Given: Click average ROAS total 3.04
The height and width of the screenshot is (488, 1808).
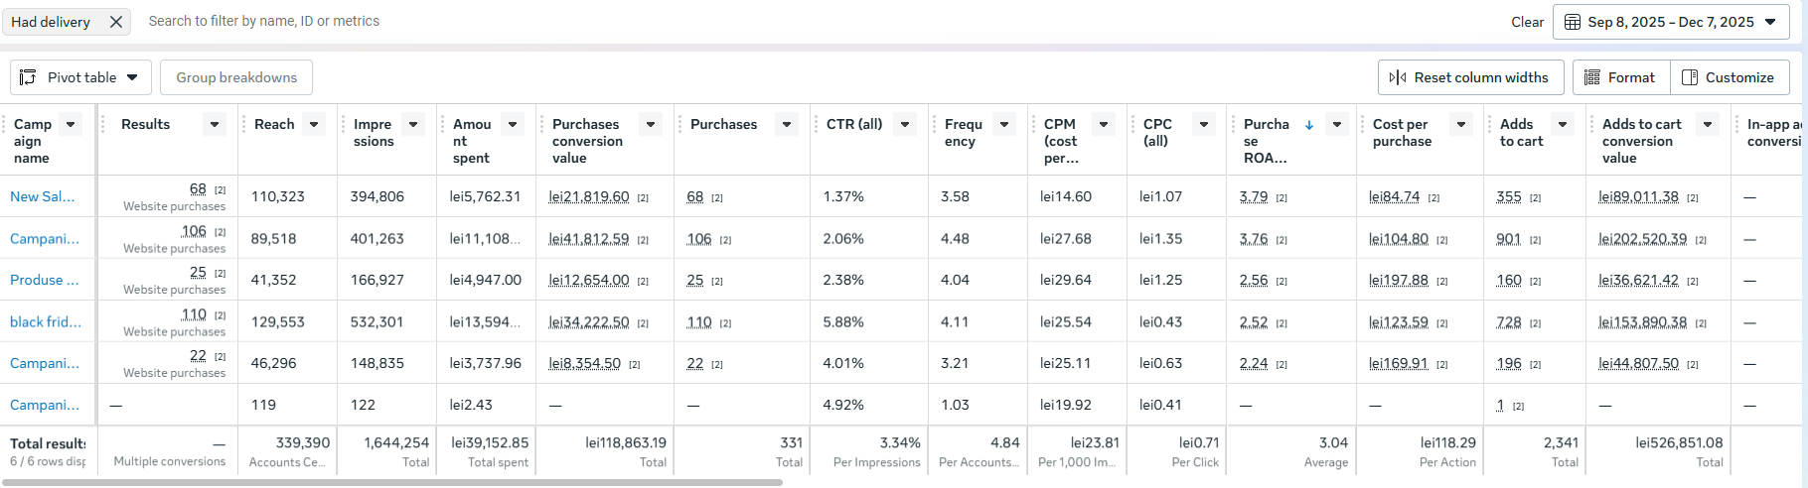Looking at the screenshot, I should coord(1333,442).
